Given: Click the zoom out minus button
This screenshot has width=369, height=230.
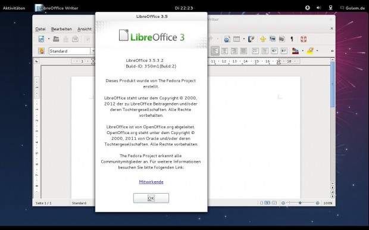Looking at the screenshot, I should tap(283, 203).
